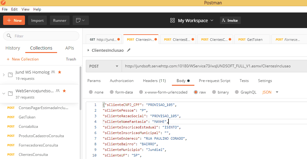Click the Postman logo in the title bar

pos(3,3)
